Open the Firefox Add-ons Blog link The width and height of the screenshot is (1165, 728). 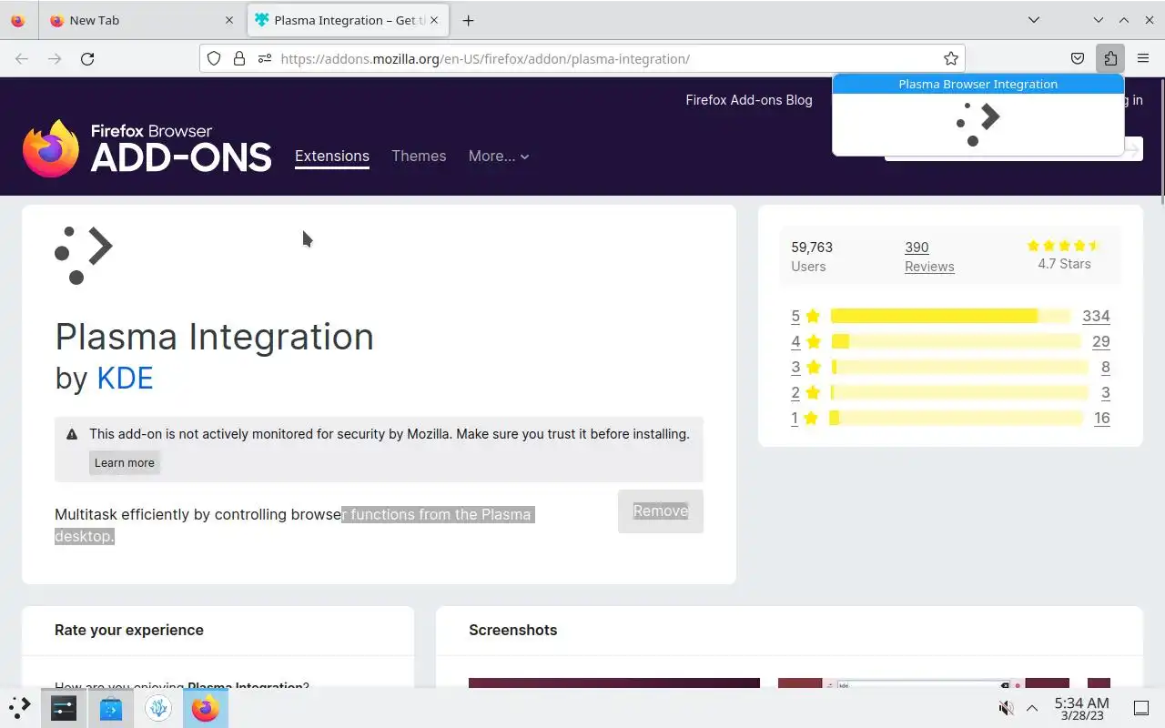click(x=749, y=100)
